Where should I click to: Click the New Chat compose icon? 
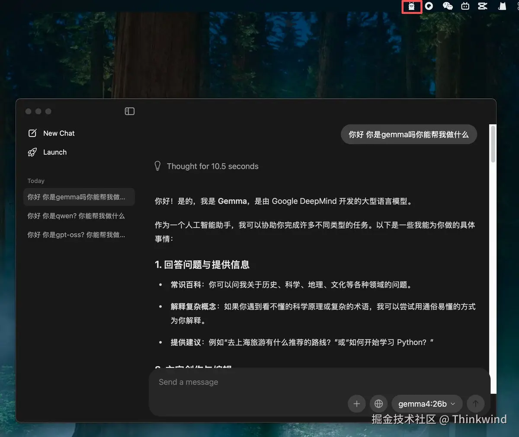point(32,133)
